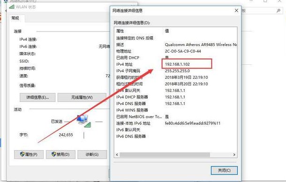Select the 连接特定的 DNS 后缀 row
Image resolution: width=286 pixels, height=182 pixels.
176,38
